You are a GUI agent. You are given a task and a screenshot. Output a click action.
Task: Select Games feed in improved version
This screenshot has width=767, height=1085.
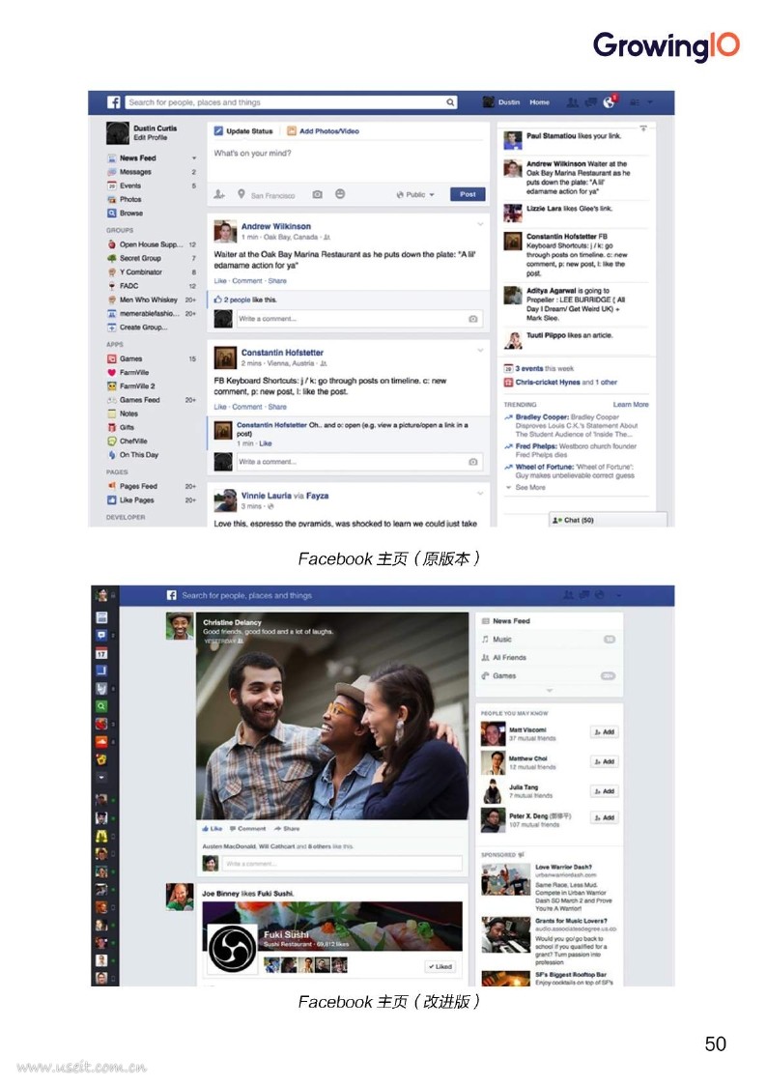pyautogui.click(x=549, y=675)
